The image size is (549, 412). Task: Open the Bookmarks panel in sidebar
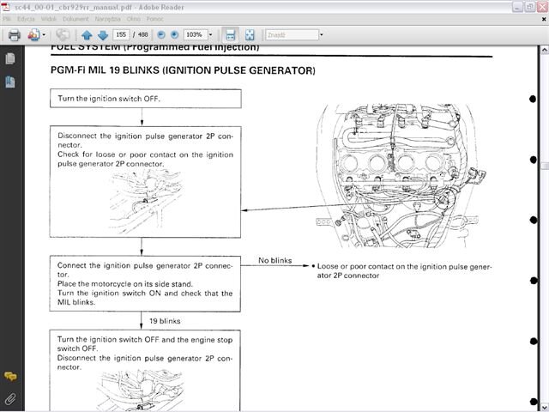pyautogui.click(x=10, y=82)
